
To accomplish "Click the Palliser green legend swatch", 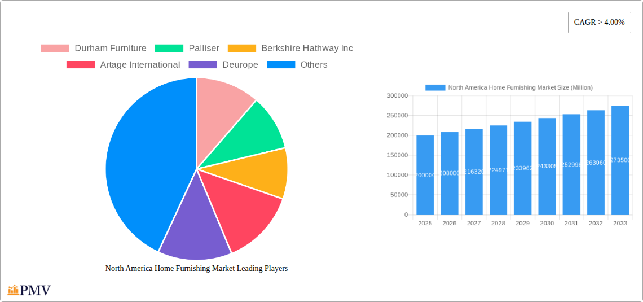I will tap(169, 49).
